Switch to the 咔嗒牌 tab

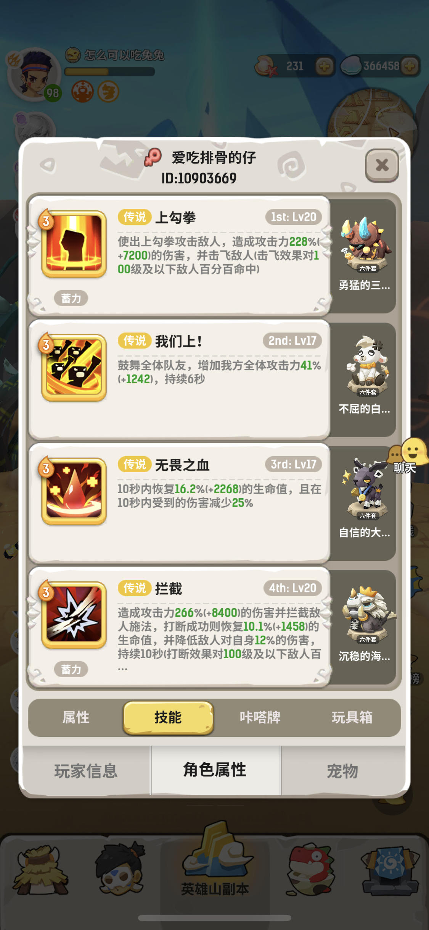pos(260,718)
